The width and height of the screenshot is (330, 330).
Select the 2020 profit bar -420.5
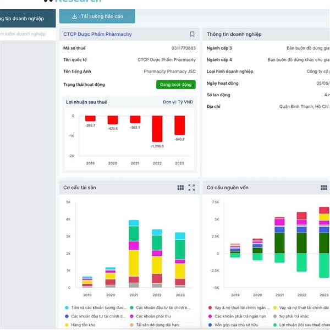tap(113, 120)
